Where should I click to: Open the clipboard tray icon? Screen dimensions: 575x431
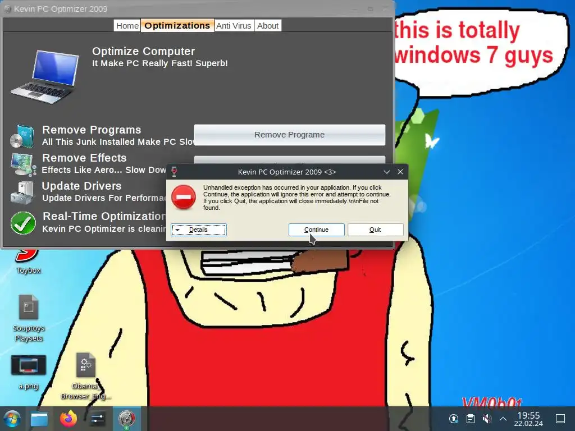471,419
